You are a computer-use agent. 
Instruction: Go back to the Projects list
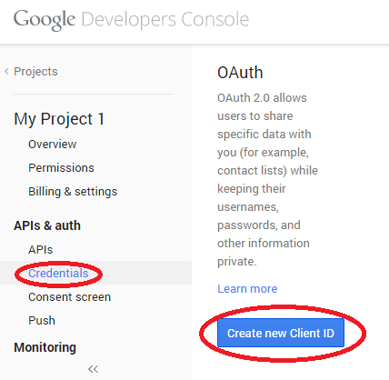coord(35,72)
